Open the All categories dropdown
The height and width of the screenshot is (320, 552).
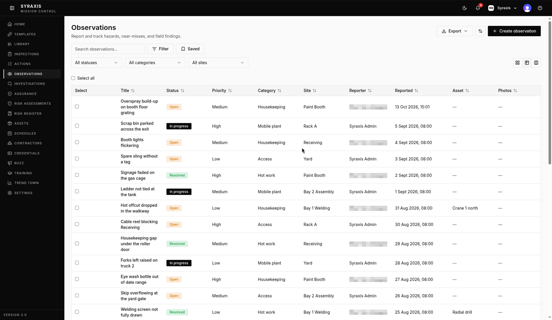click(155, 63)
